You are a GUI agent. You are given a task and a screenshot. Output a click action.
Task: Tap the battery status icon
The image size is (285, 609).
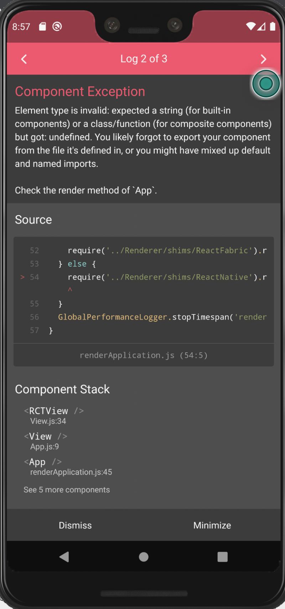[x=273, y=26]
